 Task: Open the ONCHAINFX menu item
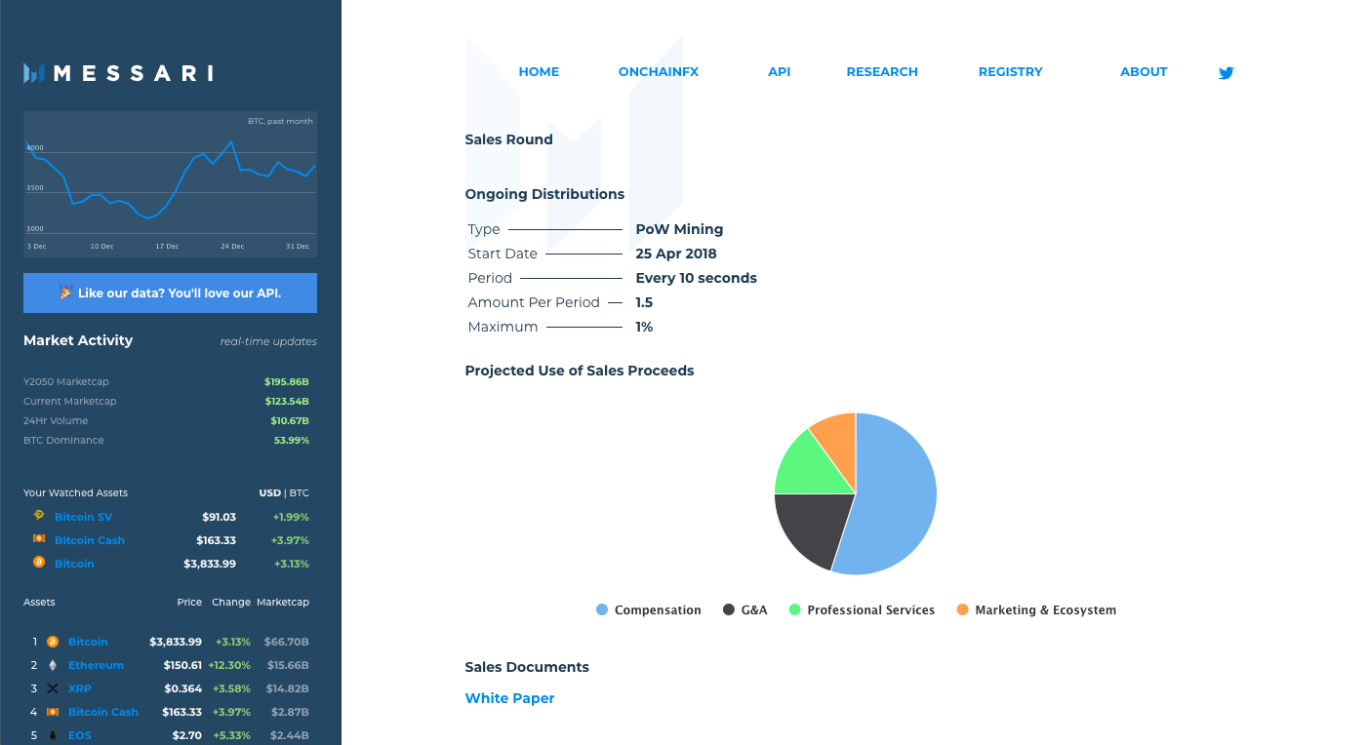pos(659,72)
